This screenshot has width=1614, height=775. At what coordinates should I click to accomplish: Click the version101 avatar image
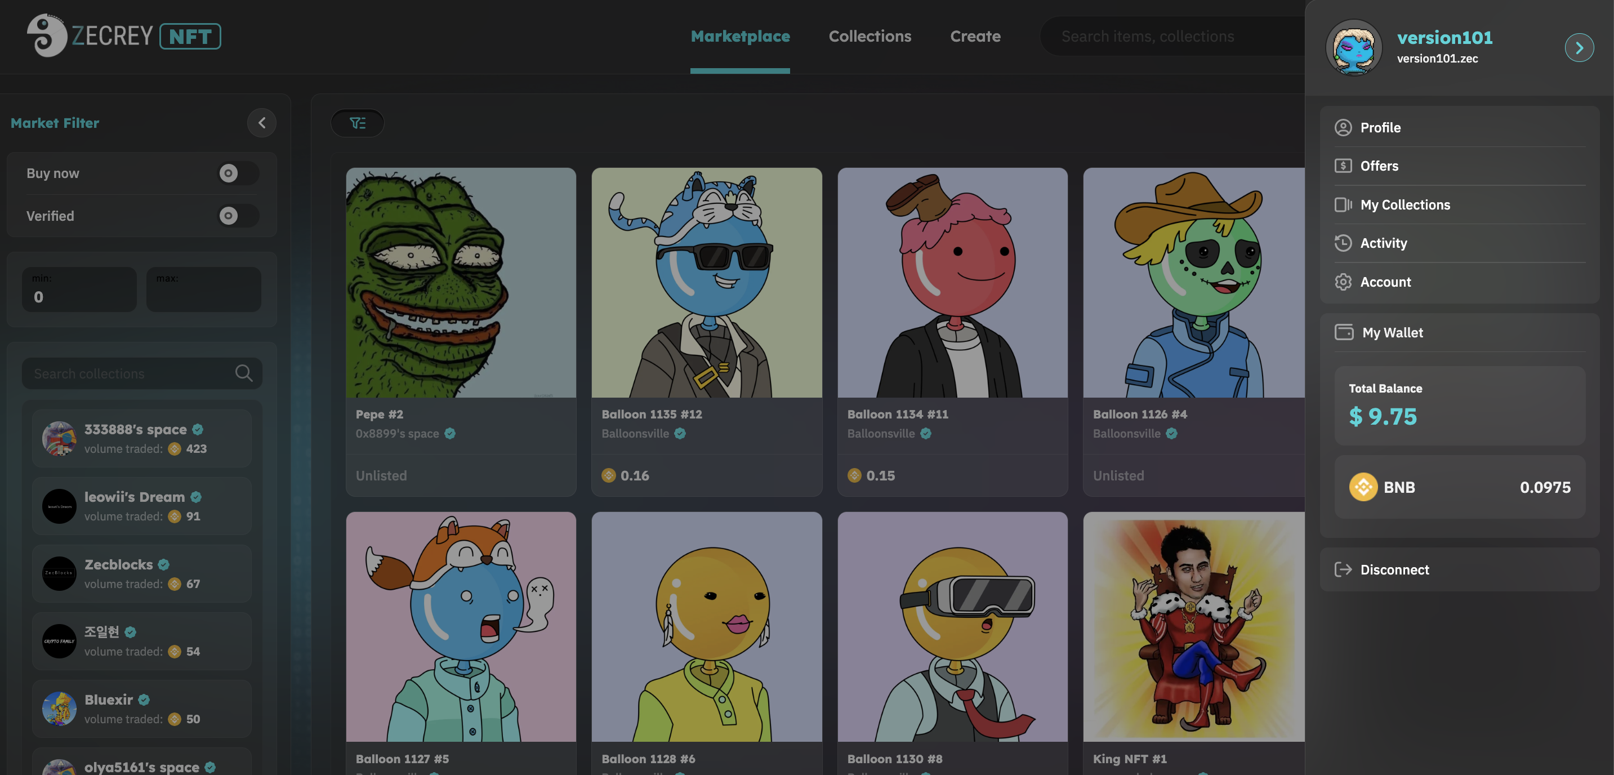click(1353, 48)
